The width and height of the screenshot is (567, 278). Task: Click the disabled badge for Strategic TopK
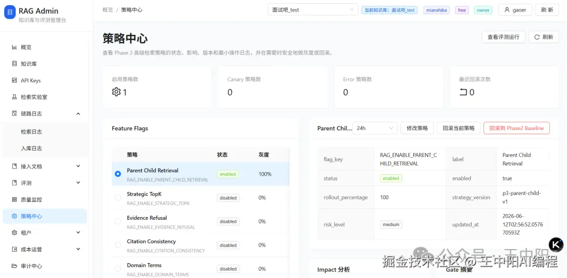point(228,198)
